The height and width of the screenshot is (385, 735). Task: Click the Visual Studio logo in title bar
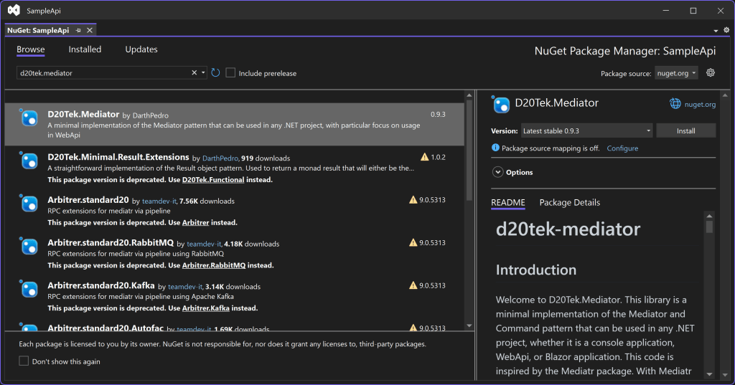[14, 11]
